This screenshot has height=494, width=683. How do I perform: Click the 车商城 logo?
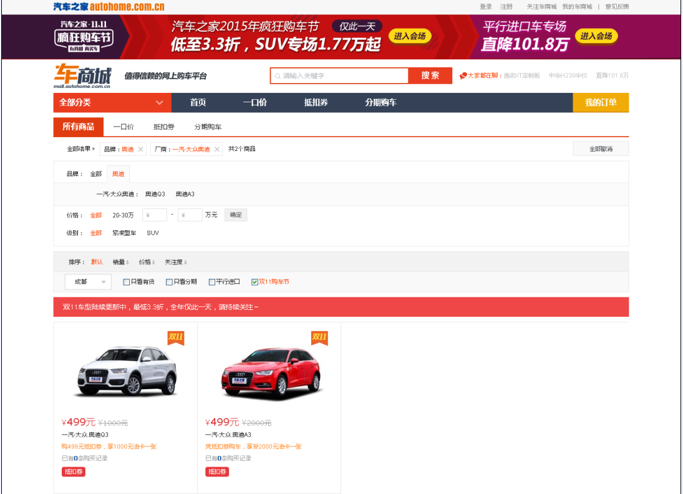pyautogui.click(x=82, y=77)
